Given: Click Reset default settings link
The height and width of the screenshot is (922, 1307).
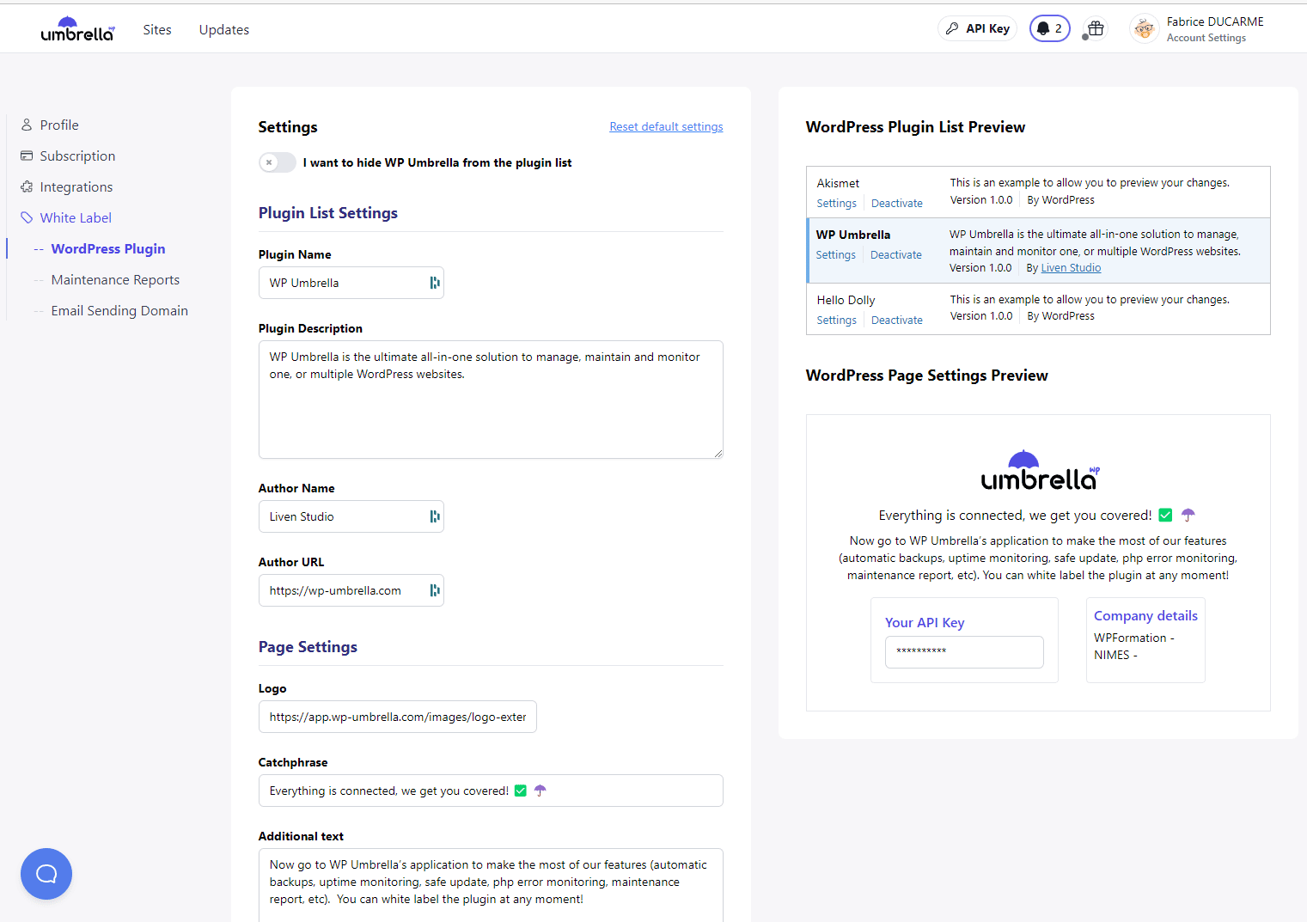Looking at the screenshot, I should click(666, 127).
